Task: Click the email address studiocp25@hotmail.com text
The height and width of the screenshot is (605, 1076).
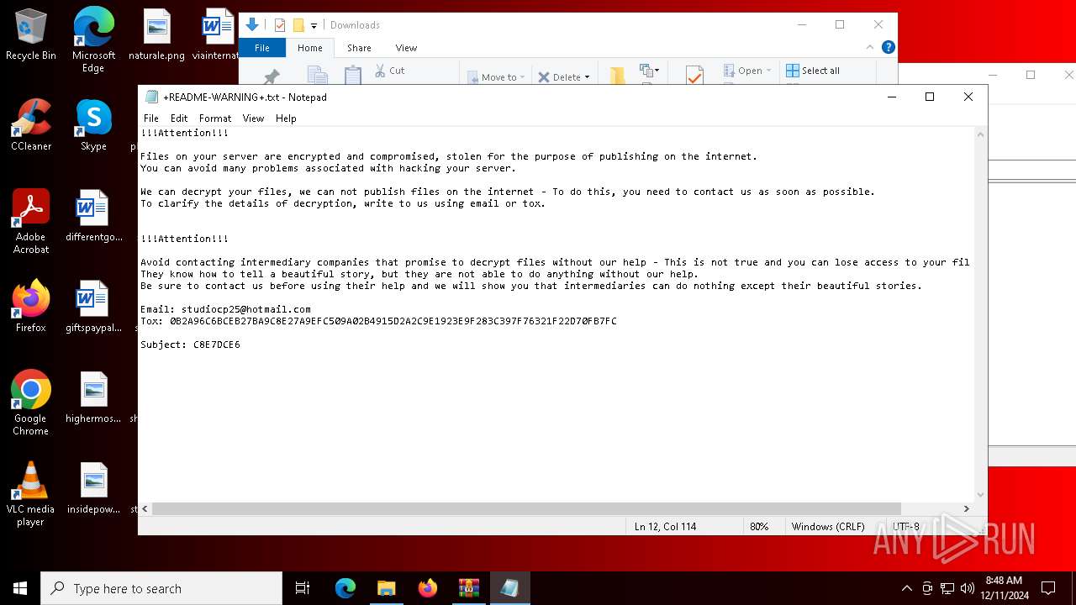Action: pos(246,309)
